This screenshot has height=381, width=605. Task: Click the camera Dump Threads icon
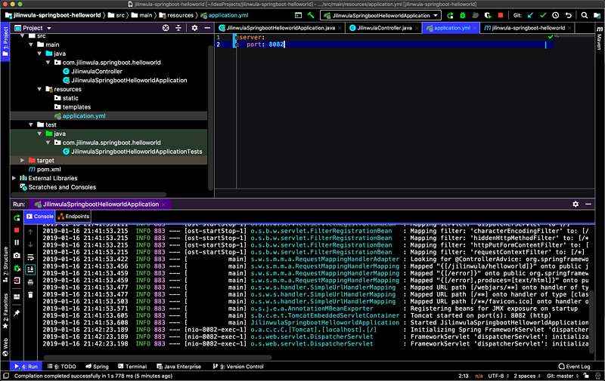17,255
